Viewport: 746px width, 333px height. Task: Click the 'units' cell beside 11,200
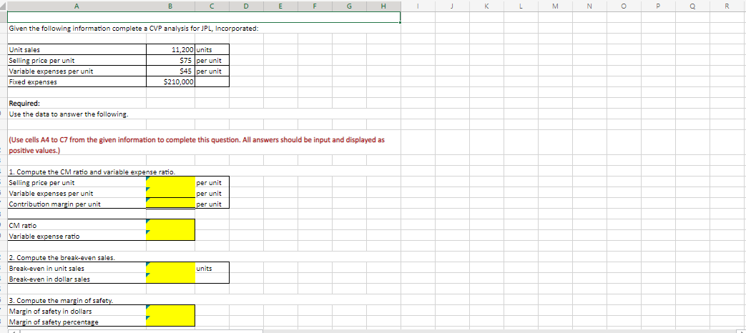click(x=212, y=49)
